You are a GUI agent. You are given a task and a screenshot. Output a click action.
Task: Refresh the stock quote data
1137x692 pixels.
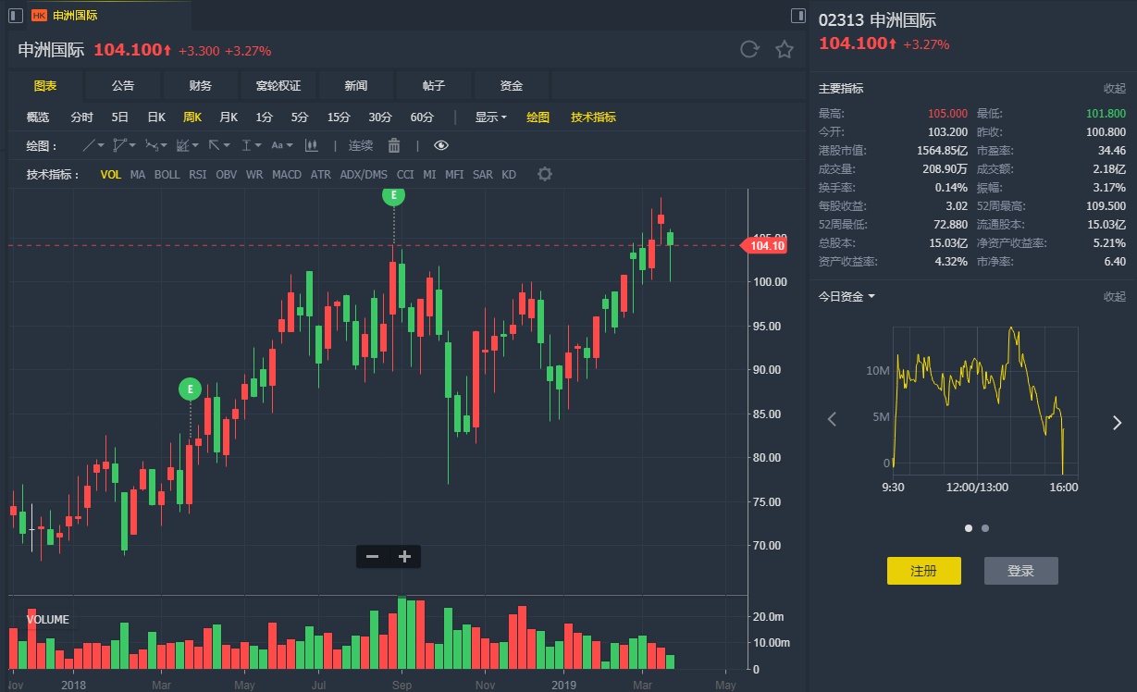coord(749,50)
